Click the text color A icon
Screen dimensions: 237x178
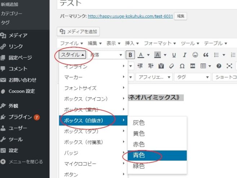(140, 55)
